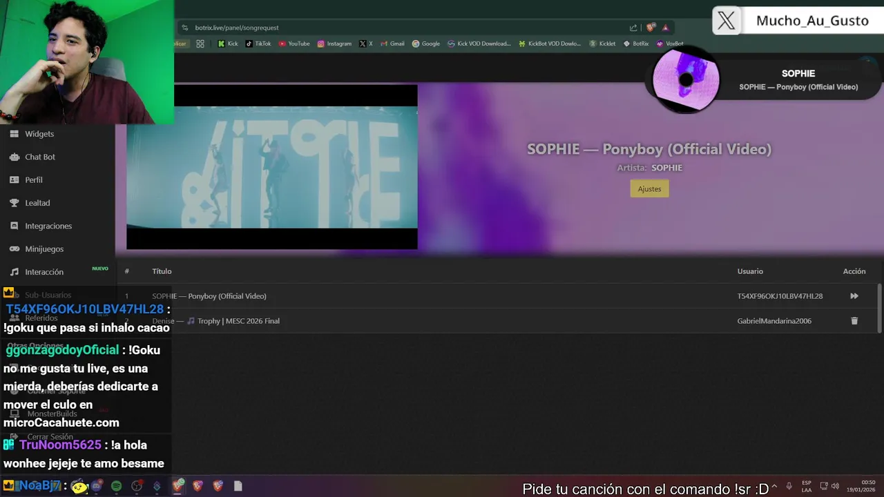Click the ESP LAA language indicator
Image resolution: width=884 pixels, height=497 pixels.
[807, 486]
